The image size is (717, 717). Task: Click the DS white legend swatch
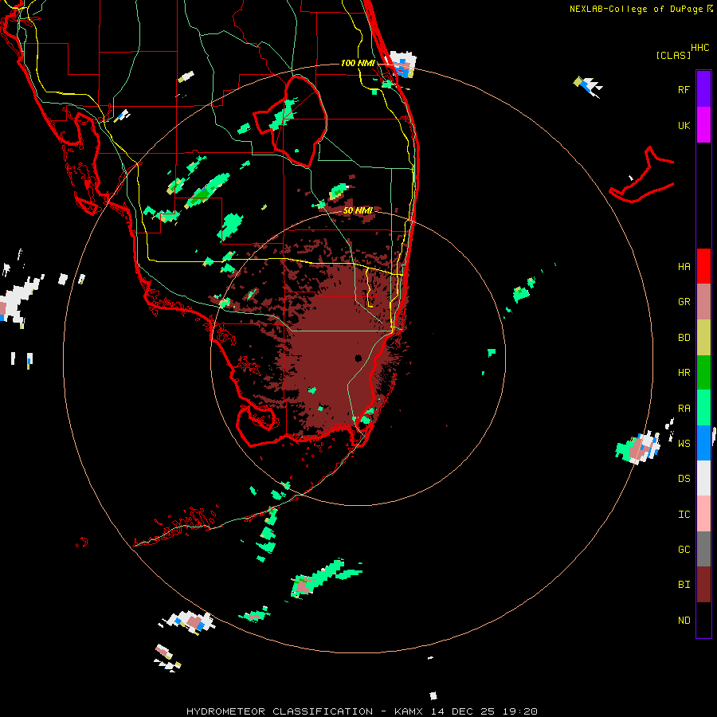pyautogui.click(x=703, y=478)
